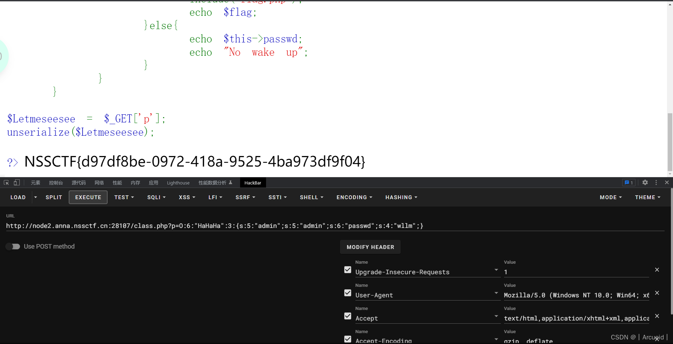Select the HackBar tab

(253, 183)
